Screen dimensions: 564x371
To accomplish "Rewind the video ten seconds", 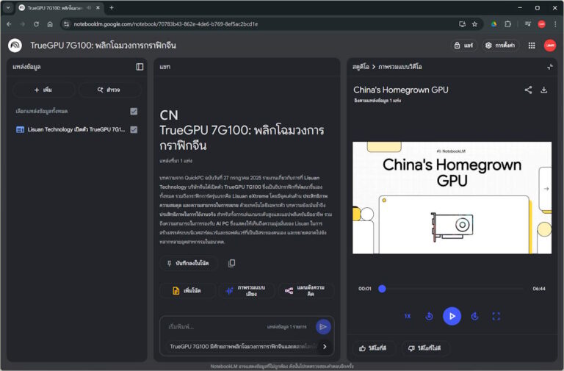I will coord(429,317).
